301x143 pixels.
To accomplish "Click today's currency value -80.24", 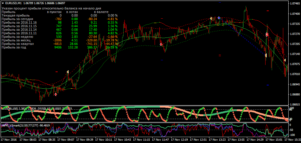I will click(x=93, y=19).
